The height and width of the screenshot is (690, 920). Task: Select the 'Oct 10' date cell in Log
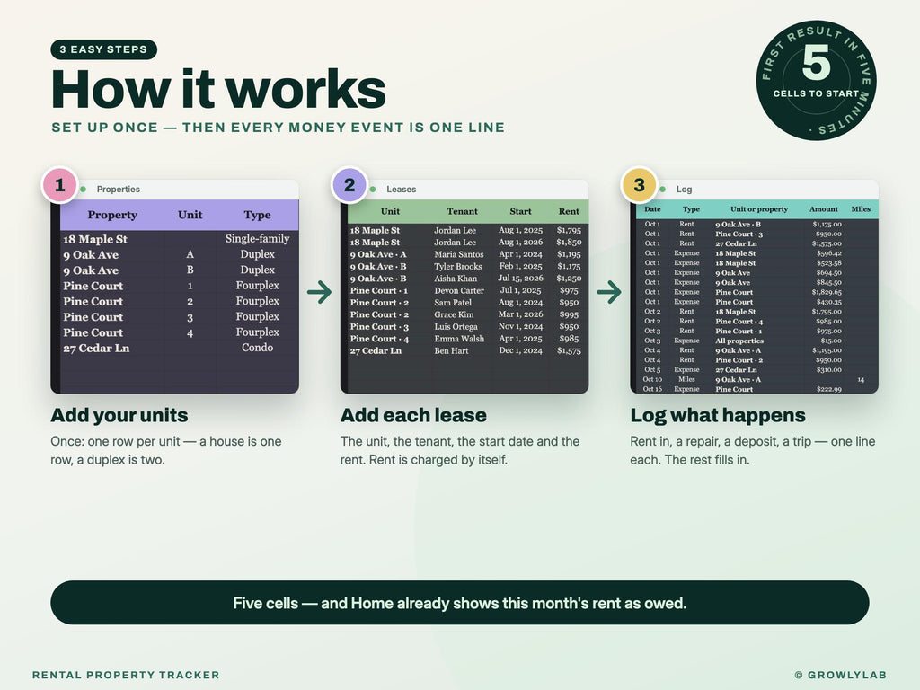[x=652, y=379]
